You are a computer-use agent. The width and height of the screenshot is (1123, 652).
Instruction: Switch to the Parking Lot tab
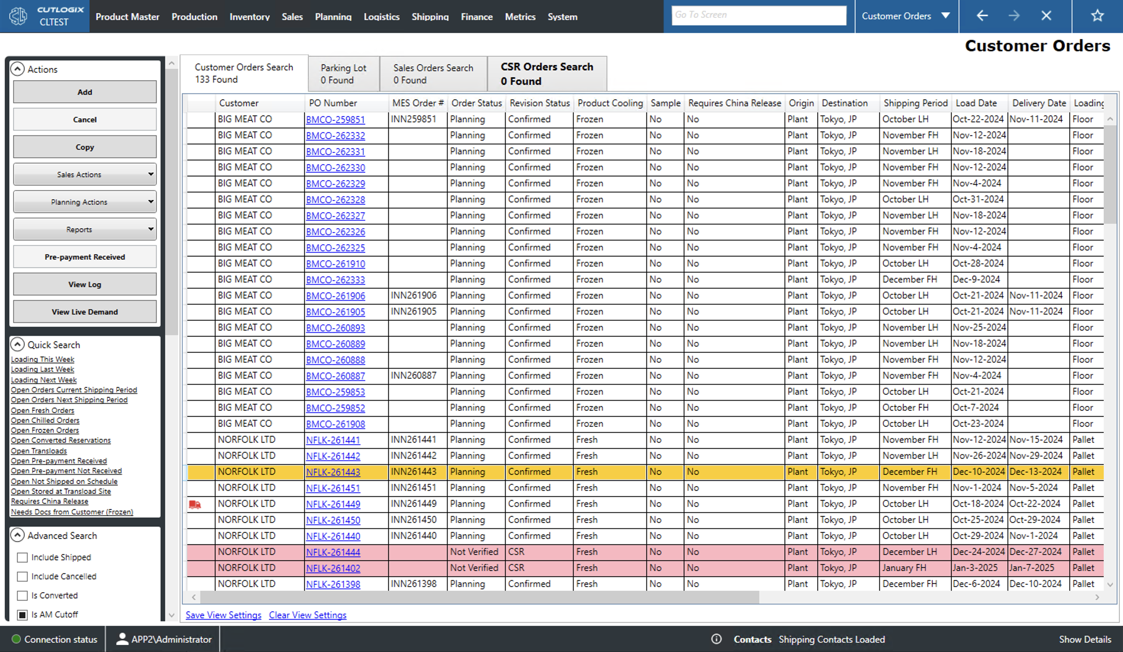(343, 74)
